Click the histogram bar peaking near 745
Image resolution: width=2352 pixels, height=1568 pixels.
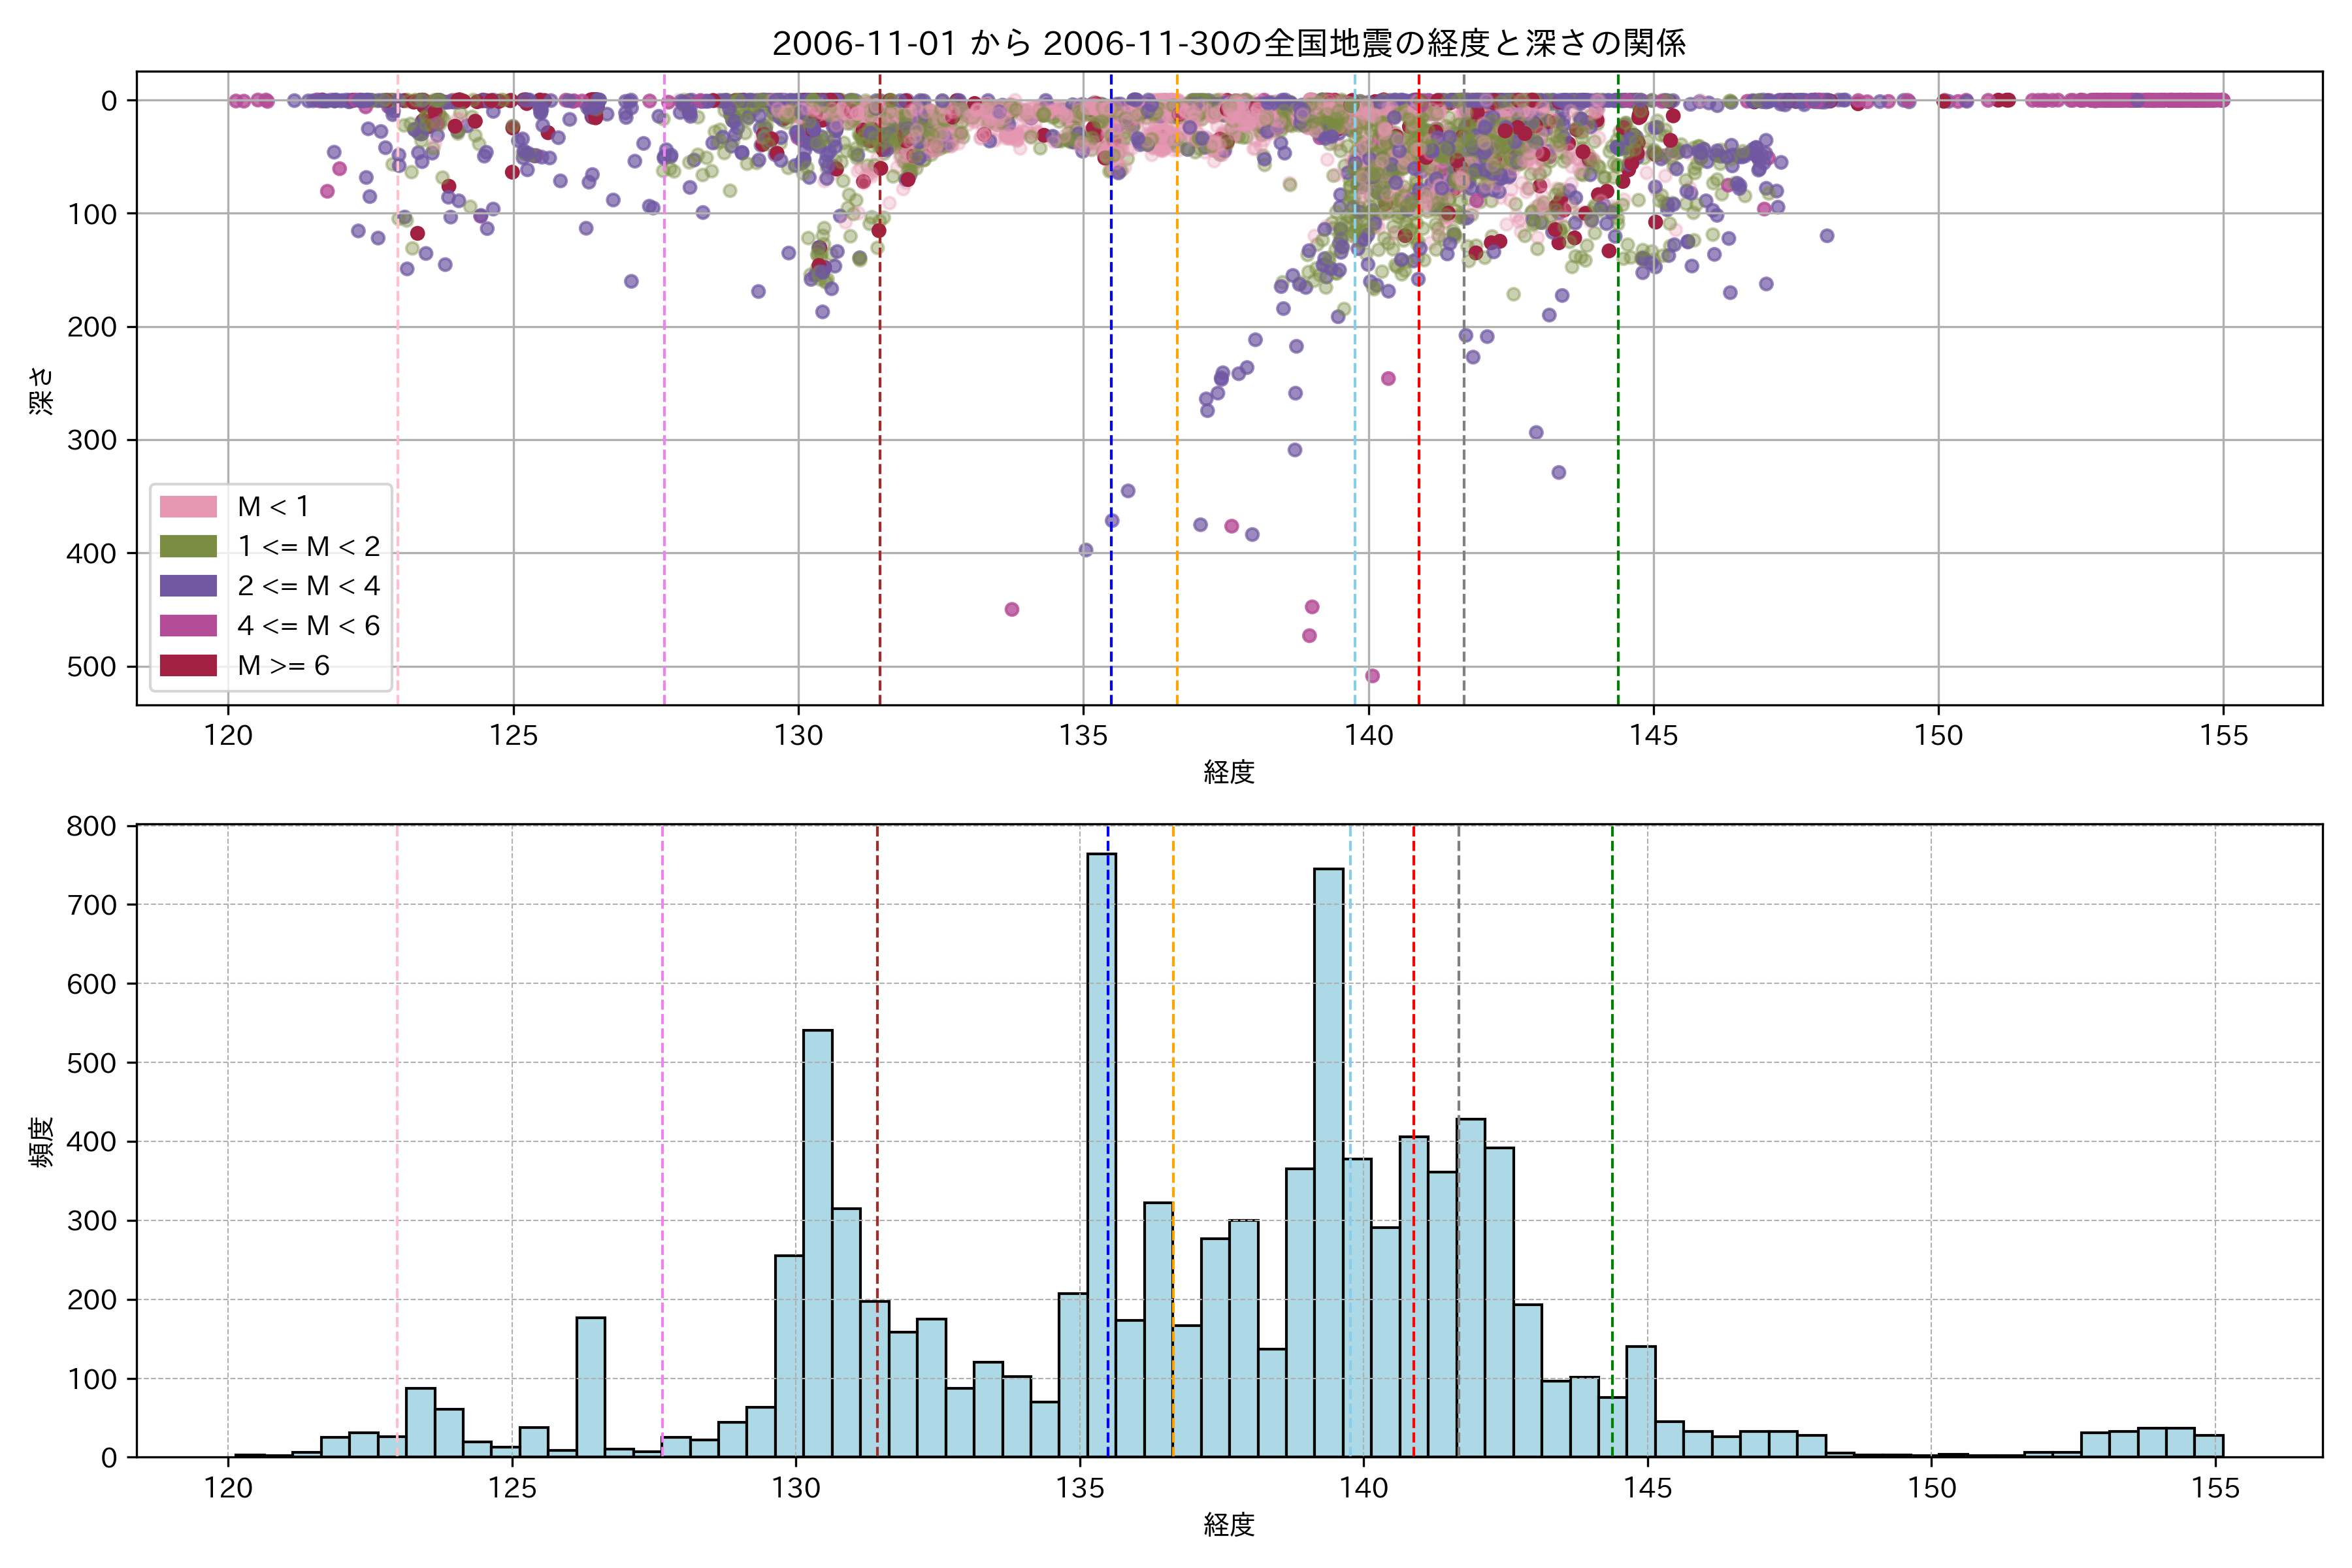click(1329, 1160)
